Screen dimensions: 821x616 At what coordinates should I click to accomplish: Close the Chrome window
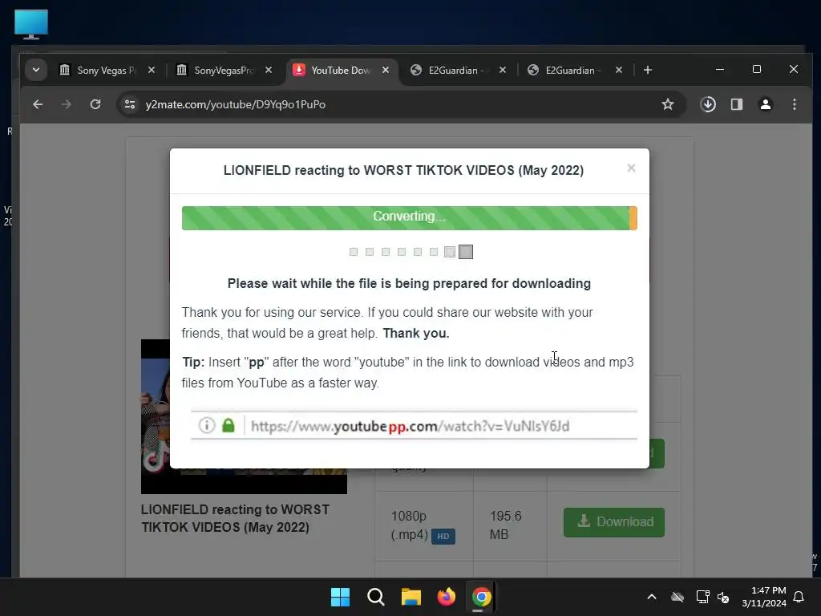(794, 69)
